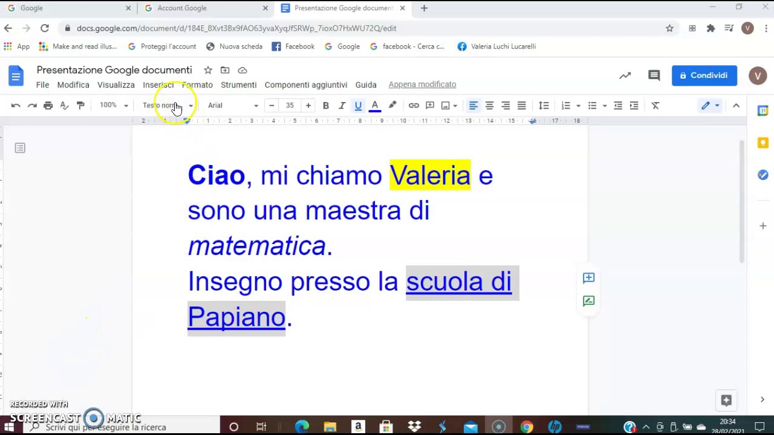
Task: Add a comment at the page margin
Action: [588, 278]
